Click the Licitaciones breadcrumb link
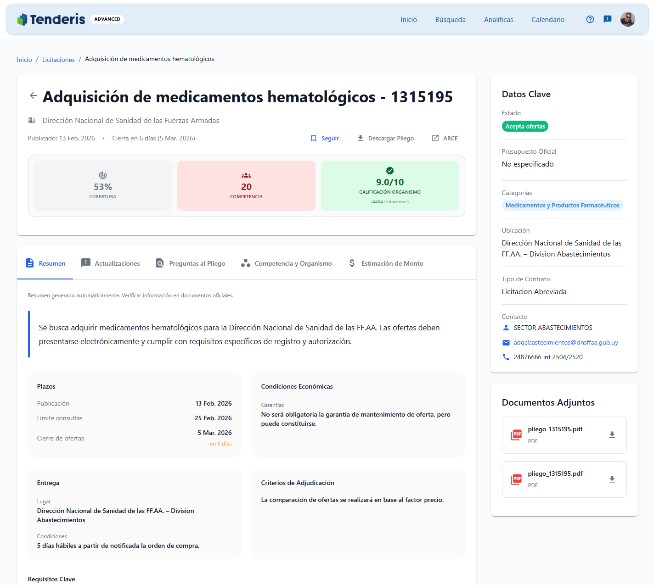The height and width of the screenshot is (585, 654). pyautogui.click(x=58, y=60)
